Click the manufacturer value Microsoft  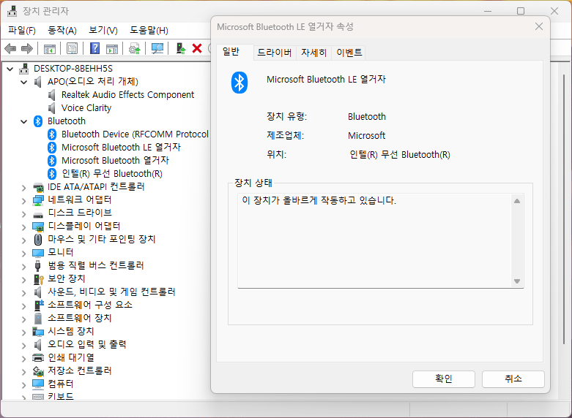click(366, 136)
